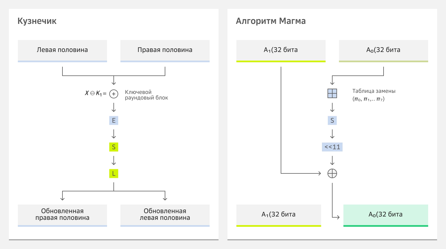Select the Левая половина box
Screen dimensions: 446x249
tap(62, 50)
